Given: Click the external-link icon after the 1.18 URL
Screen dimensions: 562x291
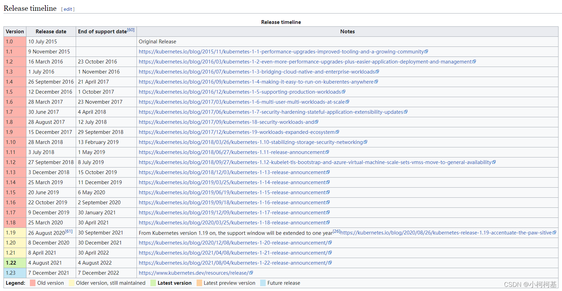Looking at the screenshot, I should pyautogui.click(x=328, y=223).
